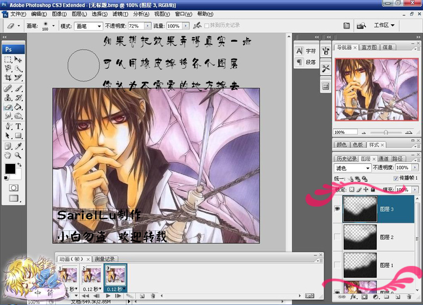Delete the selected layer with trash icon

[409, 297]
